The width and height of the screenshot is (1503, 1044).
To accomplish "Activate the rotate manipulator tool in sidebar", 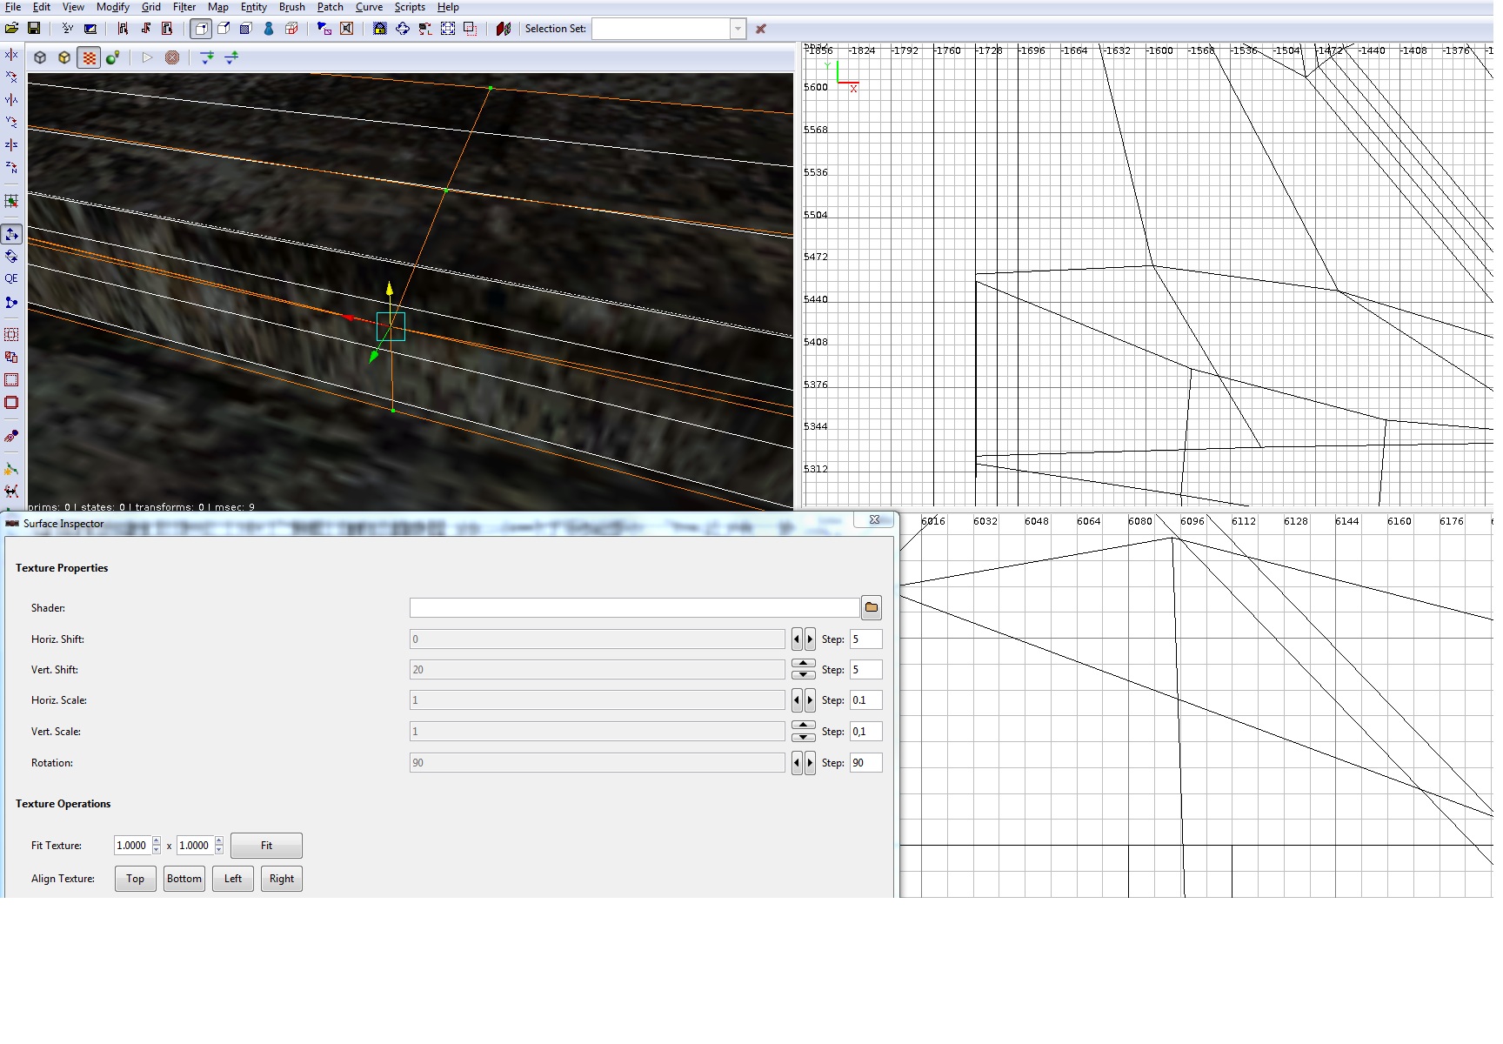I will coord(11,257).
